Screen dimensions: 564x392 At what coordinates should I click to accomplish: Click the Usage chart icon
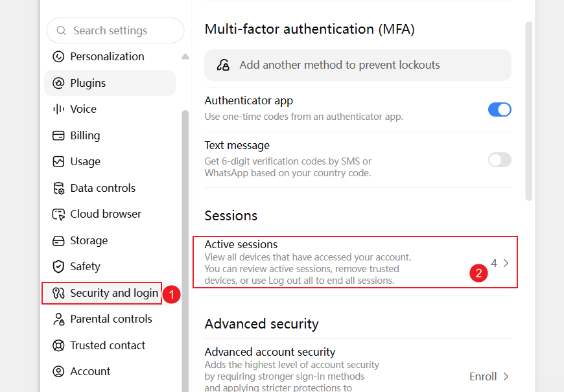58,161
